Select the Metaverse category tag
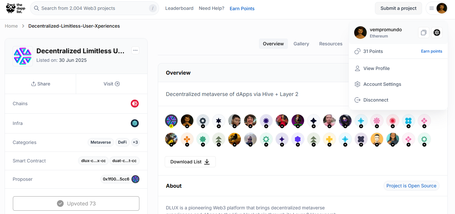The width and height of the screenshot is (455, 214). tap(101, 142)
